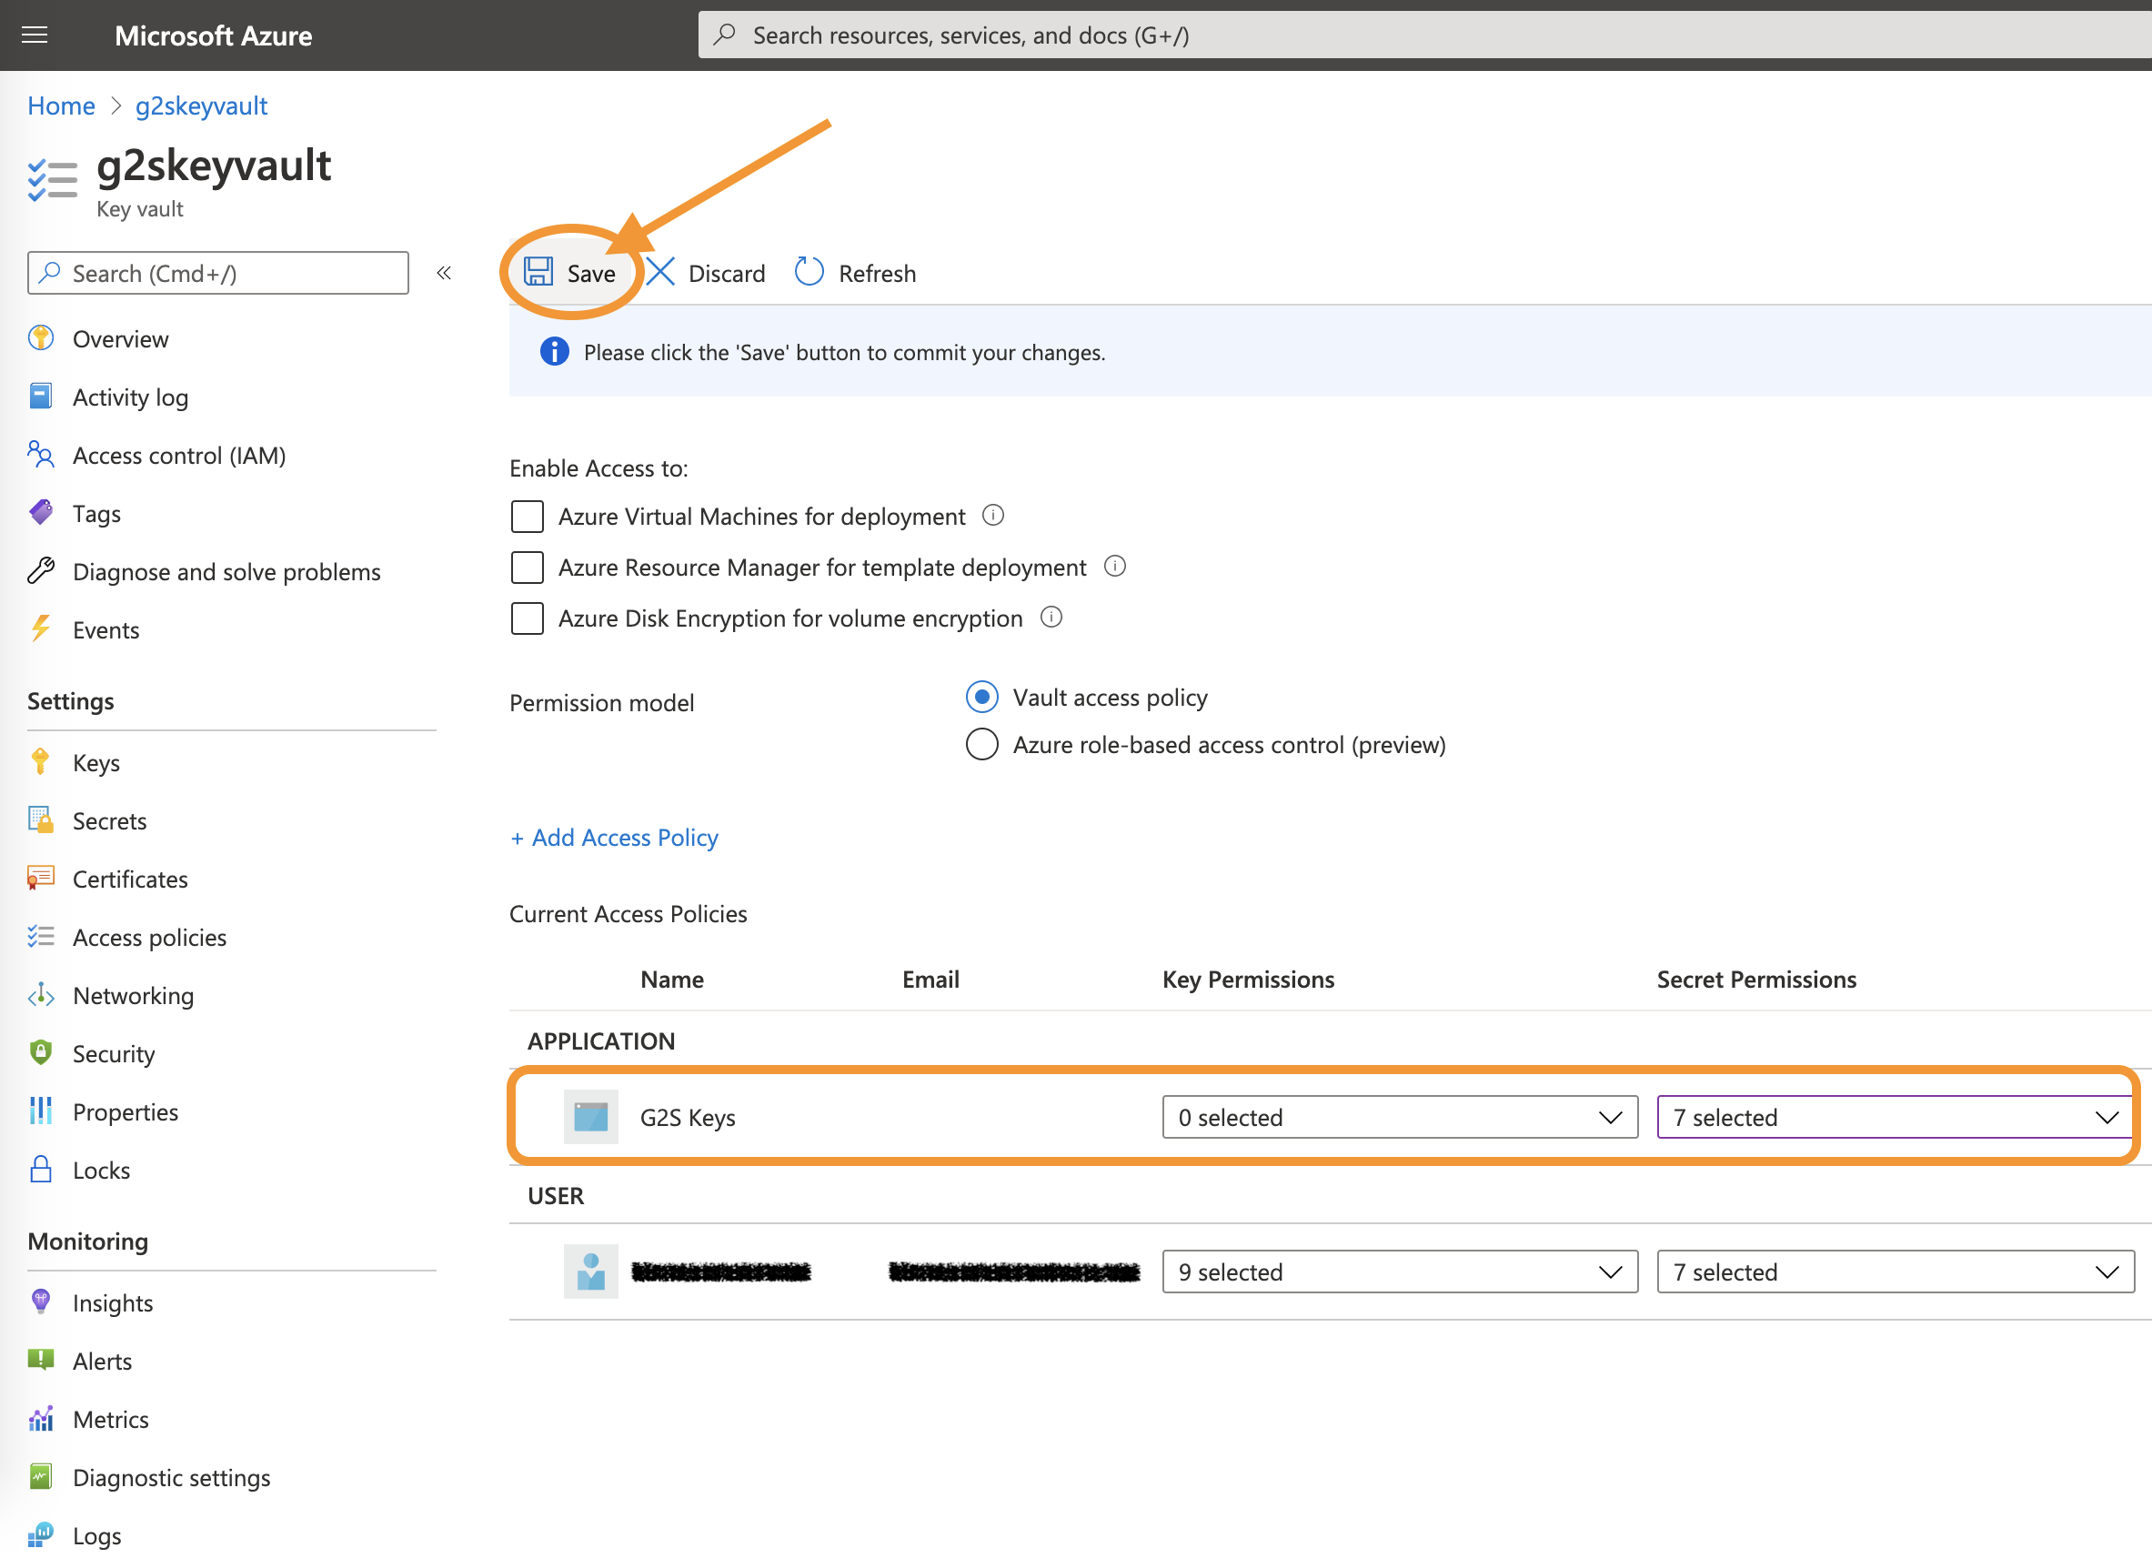The width and height of the screenshot is (2152, 1568).
Task: Click the Secret Permissions column header
Action: pyautogui.click(x=1756, y=979)
